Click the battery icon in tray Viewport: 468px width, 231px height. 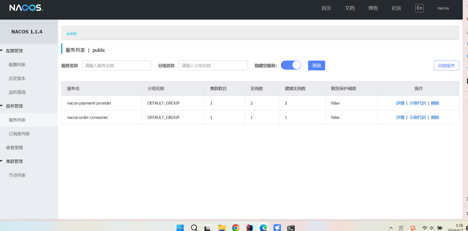(440, 228)
